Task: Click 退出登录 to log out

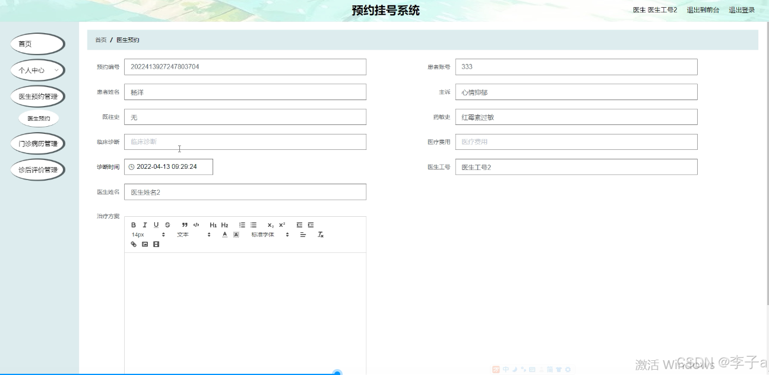Action: pos(741,10)
